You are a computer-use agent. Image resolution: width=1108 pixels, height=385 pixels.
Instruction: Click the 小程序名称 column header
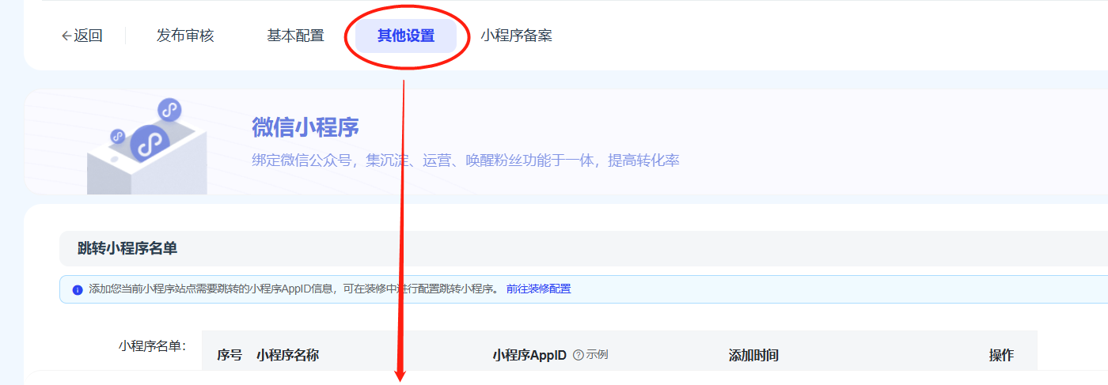[287, 356]
